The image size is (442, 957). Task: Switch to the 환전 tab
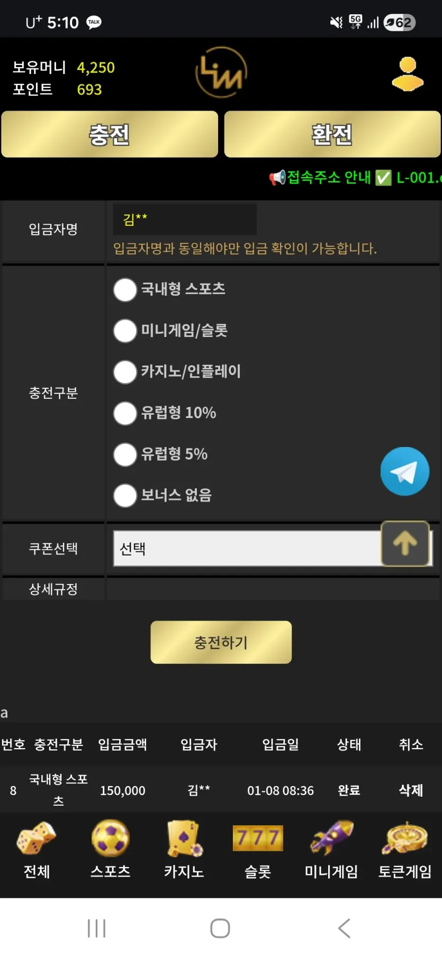[x=332, y=134]
